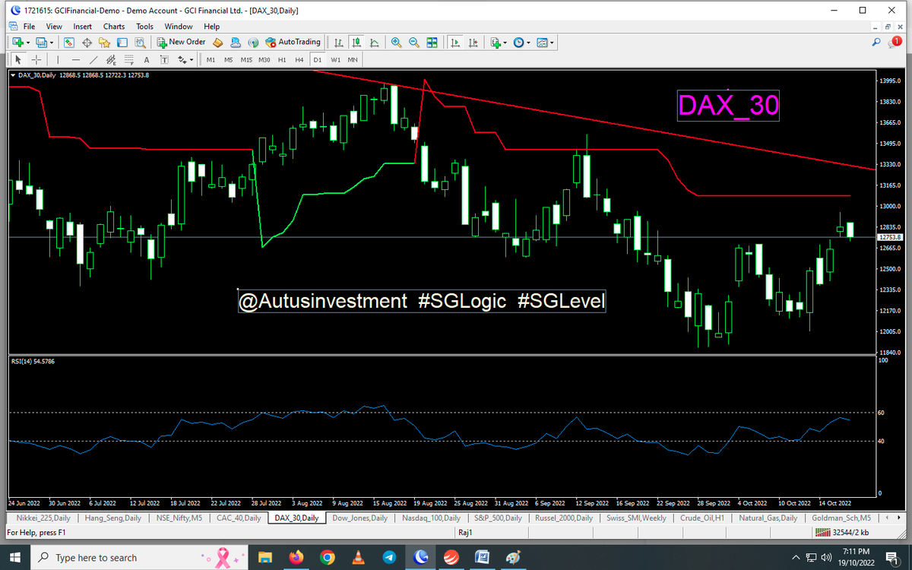Toggle the Terminal panel icon

(122, 43)
